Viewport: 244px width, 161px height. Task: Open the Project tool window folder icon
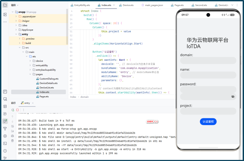coord(5,5)
